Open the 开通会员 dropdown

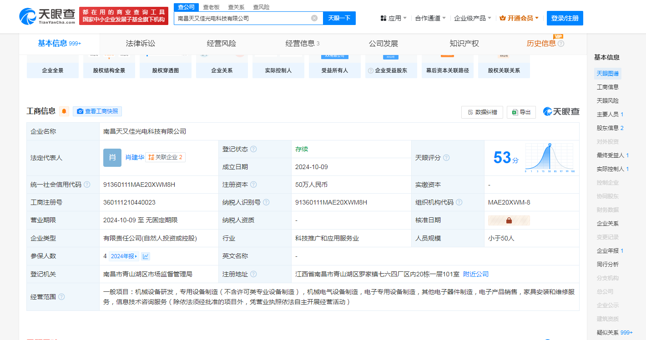(x=519, y=18)
